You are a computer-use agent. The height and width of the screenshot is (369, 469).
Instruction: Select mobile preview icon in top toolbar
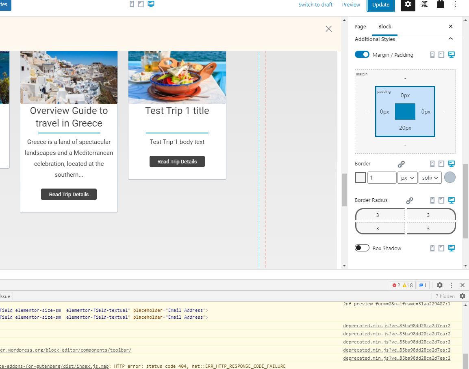132,4
